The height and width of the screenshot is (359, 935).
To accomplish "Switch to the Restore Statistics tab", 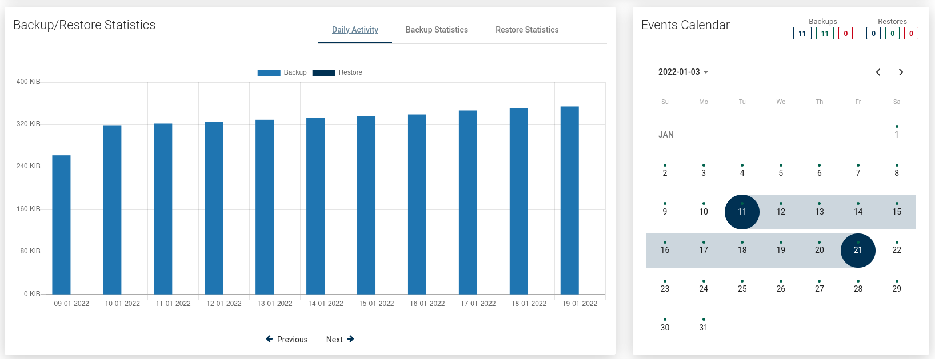I will click(x=527, y=30).
